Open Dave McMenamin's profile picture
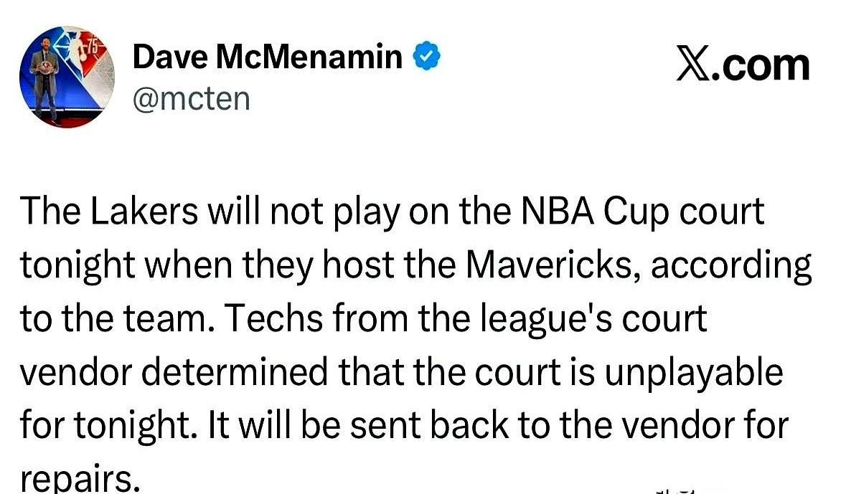846x494 pixels. click(x=67, y=77)
